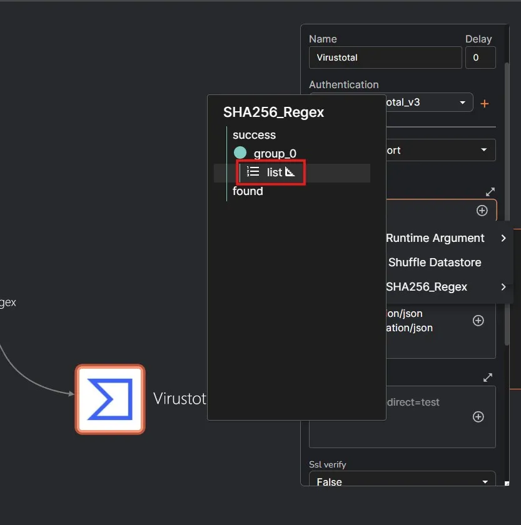Select the group_0 item label

(x=275, y=154)
